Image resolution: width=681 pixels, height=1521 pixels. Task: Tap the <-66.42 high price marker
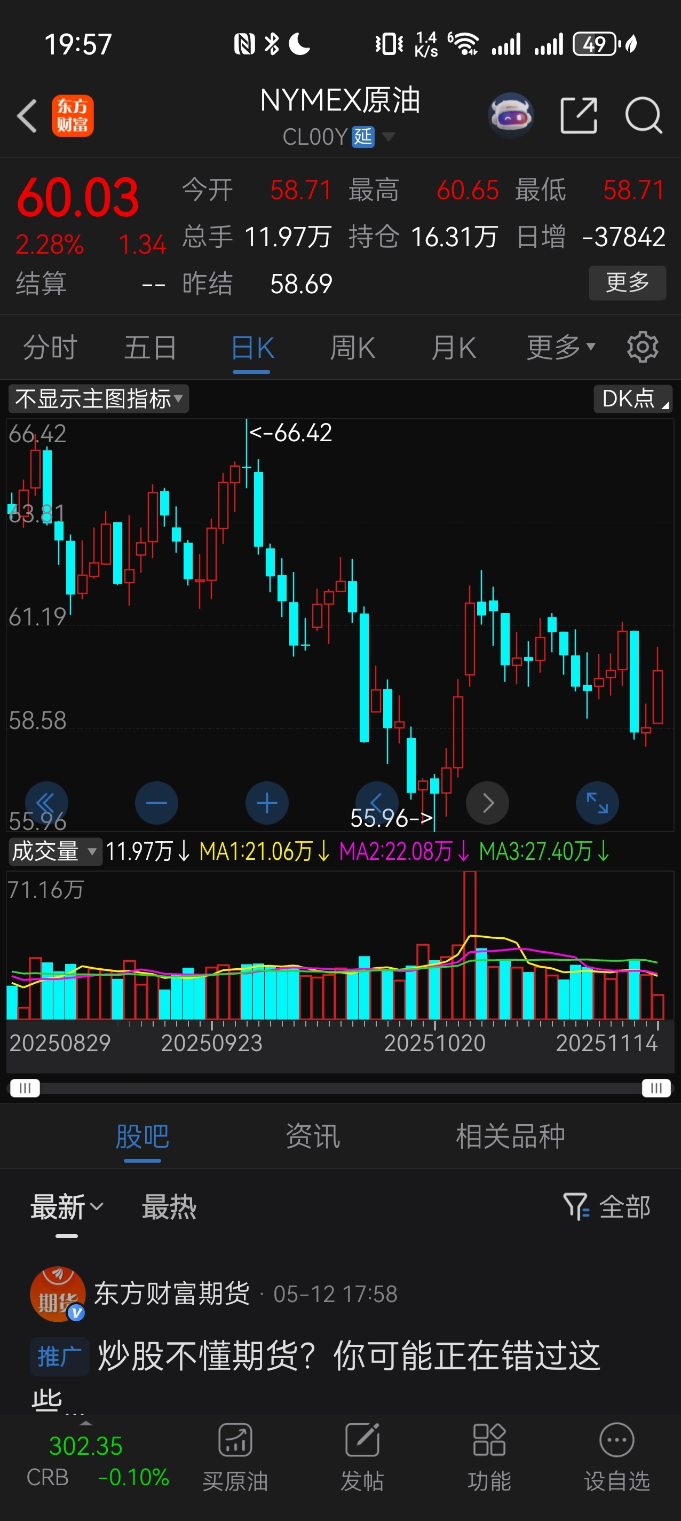290,432
